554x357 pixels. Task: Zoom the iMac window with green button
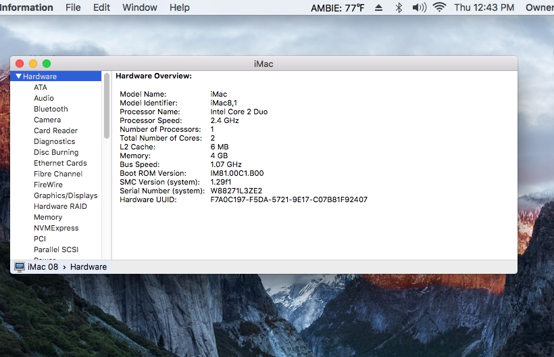47,64
